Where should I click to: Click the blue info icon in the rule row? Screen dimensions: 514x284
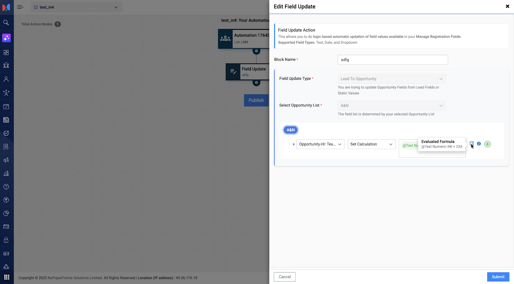click(x=479, y=144)
